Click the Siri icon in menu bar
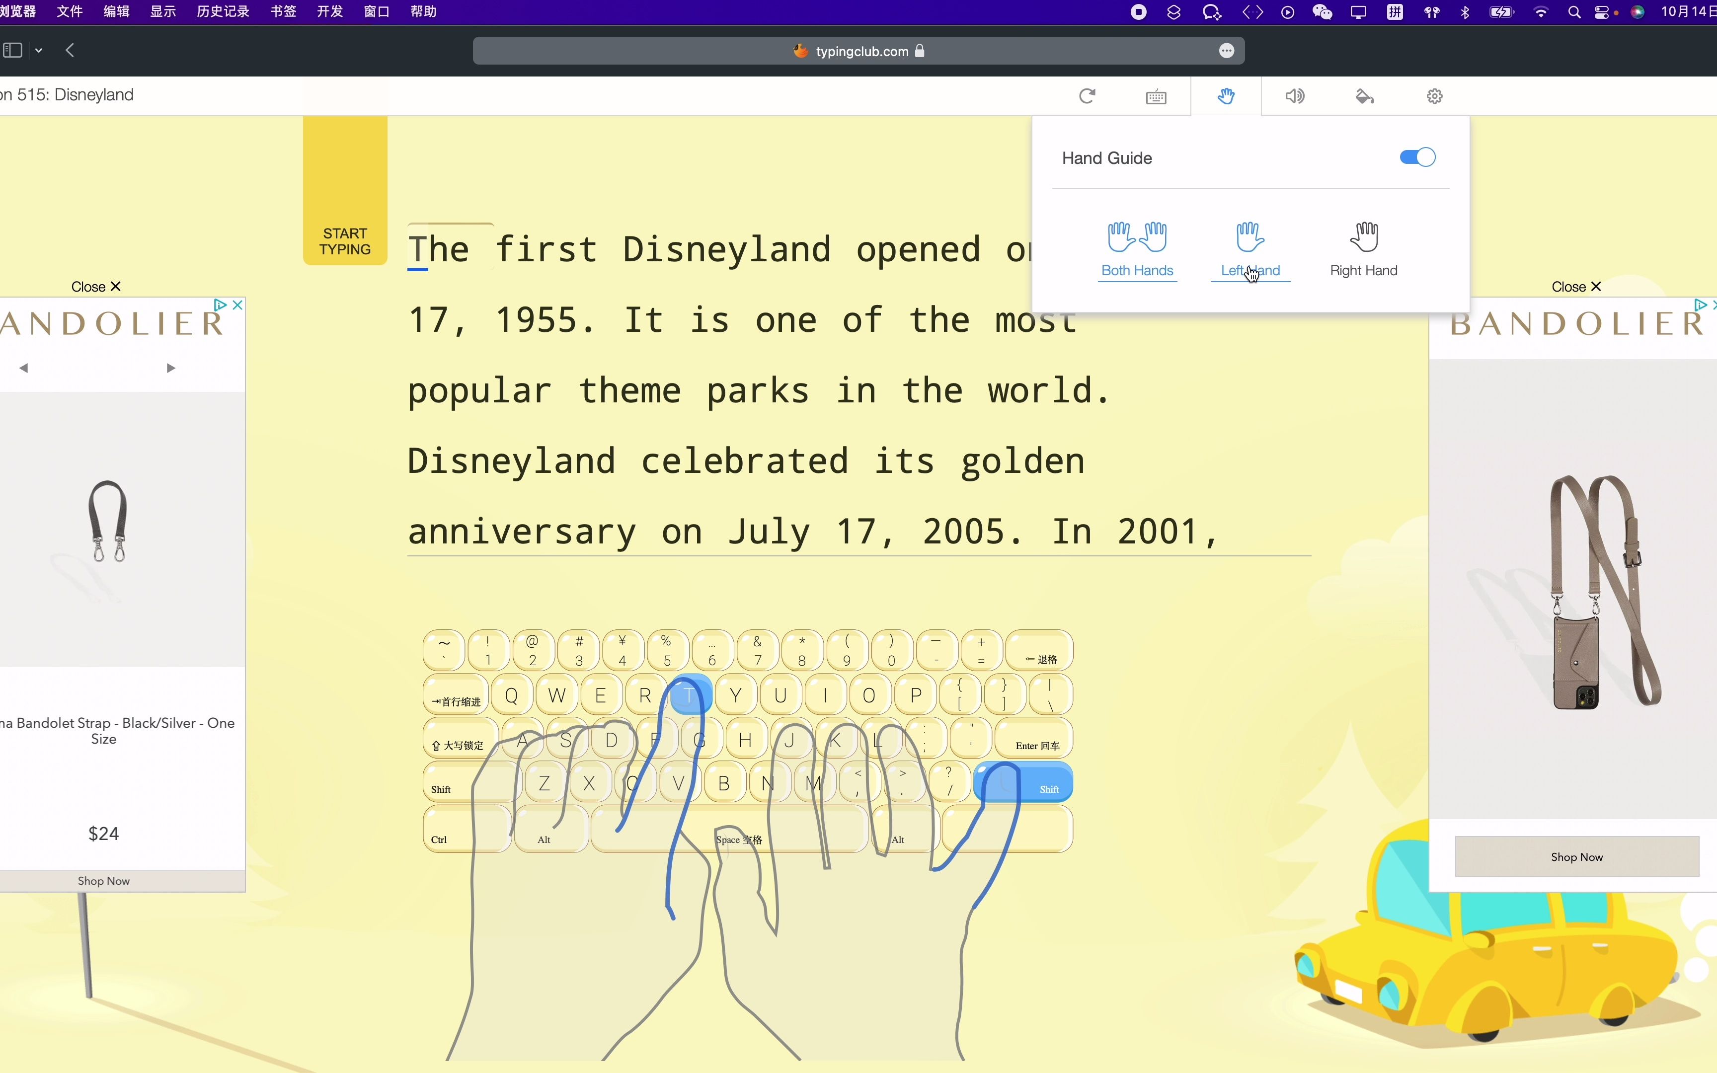Screen dimensions: 1717x1073 coord(1638,12)
